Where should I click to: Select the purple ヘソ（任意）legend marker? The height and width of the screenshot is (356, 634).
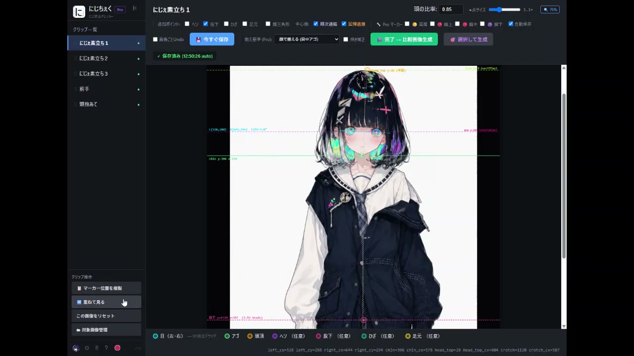tap(275, 336)
